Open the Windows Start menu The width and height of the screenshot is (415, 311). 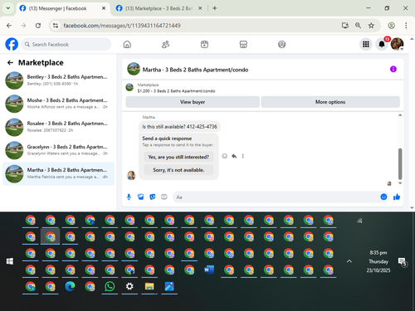tap(10, 261)
